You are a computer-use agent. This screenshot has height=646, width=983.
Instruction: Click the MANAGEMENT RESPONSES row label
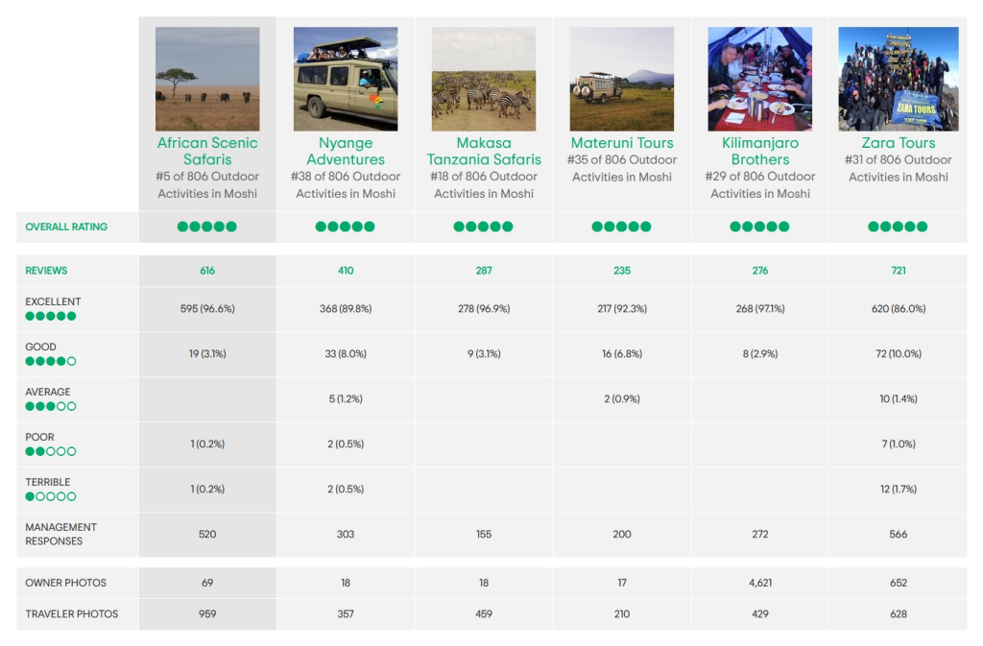(60, 535)
